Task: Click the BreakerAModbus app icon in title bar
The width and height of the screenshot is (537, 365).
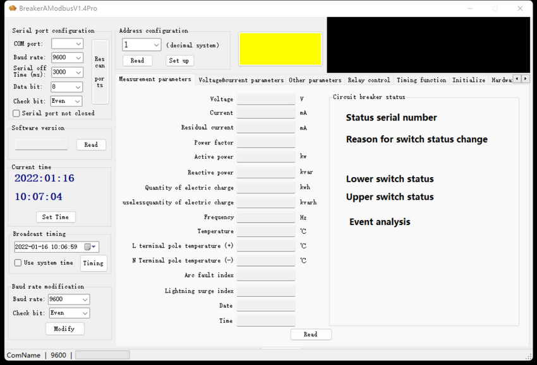Action: click(12, 8)
